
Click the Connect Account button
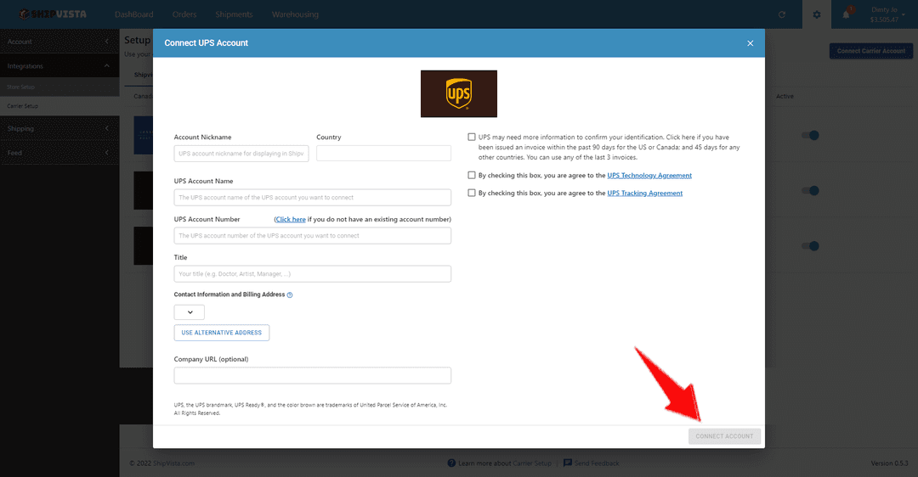click(724, 436)
